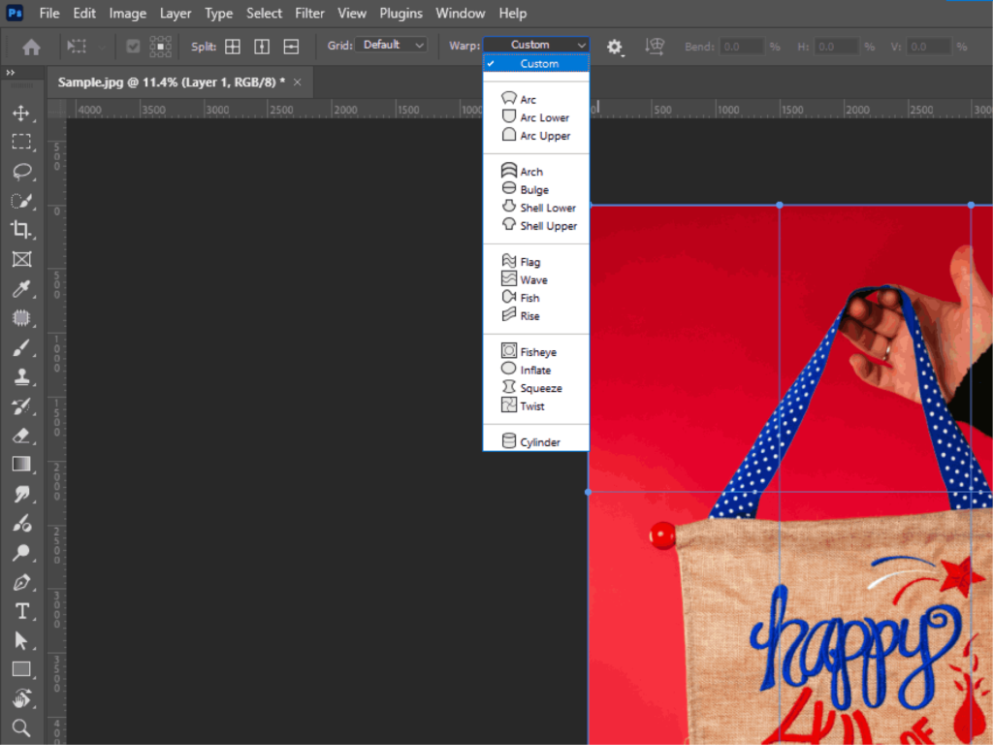The image size is (993, 745).
Task: Select the Hand tool
Action: (x=21, y=698)
